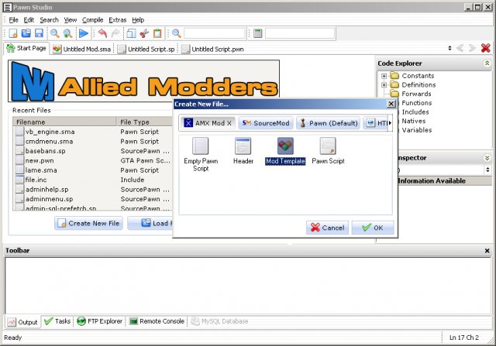Click the quick search input field
Image resolution: width=496 pixels, height=346 pixels.
tap(215, 33)
